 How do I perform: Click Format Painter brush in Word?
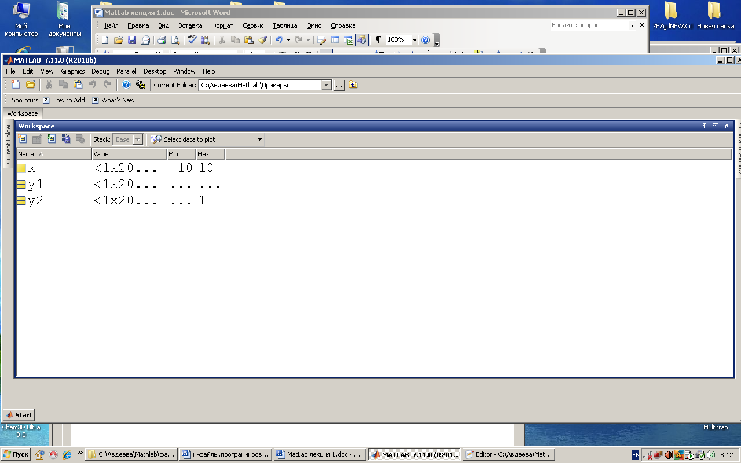[x=263, y=40]
